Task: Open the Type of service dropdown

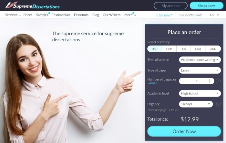Action: 200,60
